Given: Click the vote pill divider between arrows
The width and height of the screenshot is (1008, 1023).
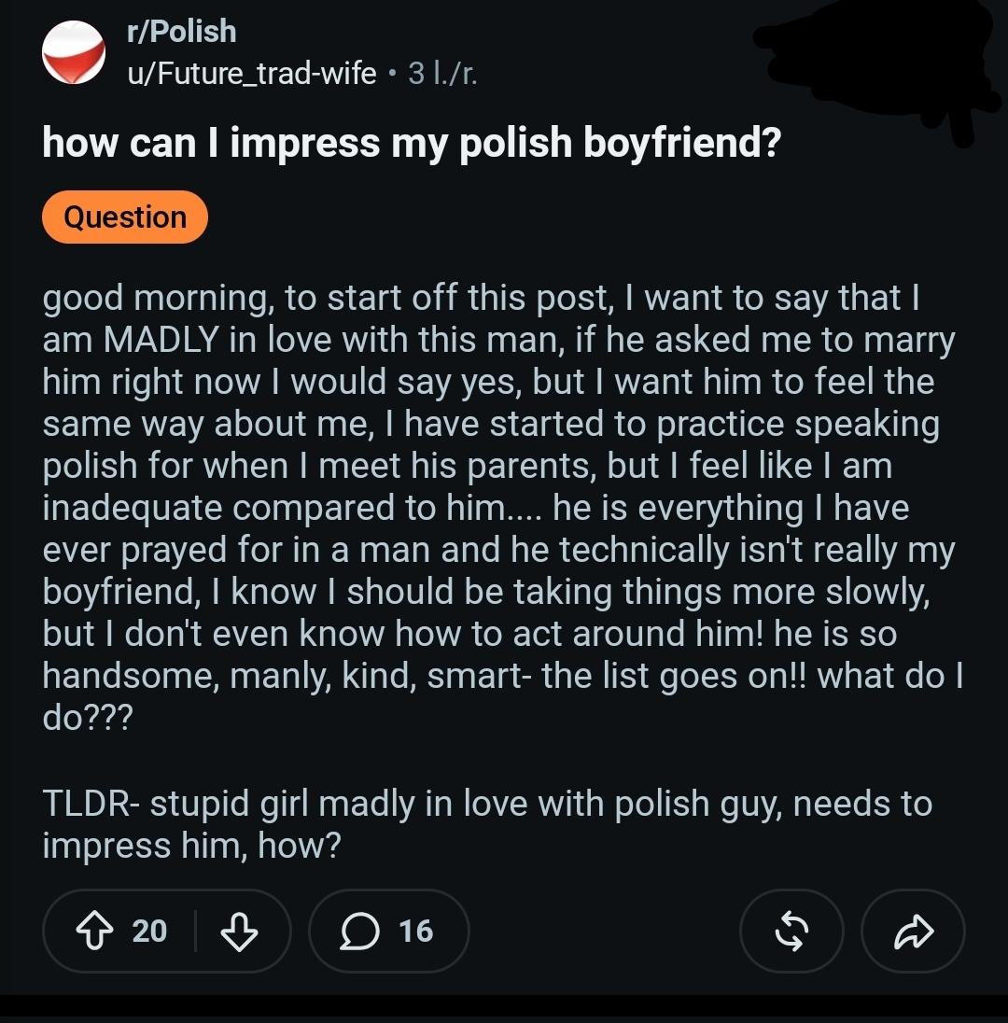Looking at the screenshot, I should pyautogui.click(x=195, y=931).
